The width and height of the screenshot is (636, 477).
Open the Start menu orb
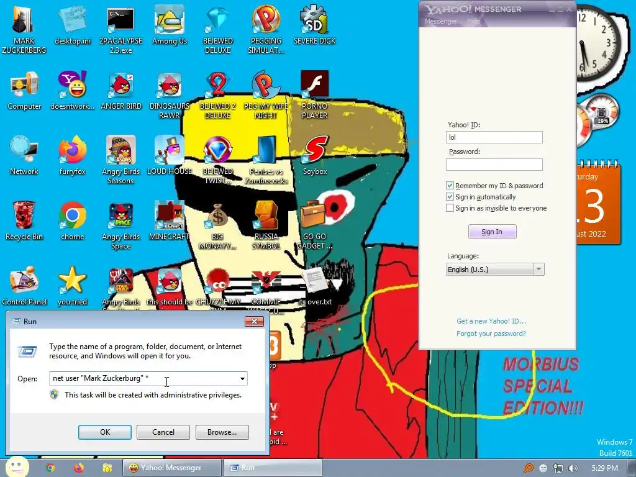[x=17, y=467]
